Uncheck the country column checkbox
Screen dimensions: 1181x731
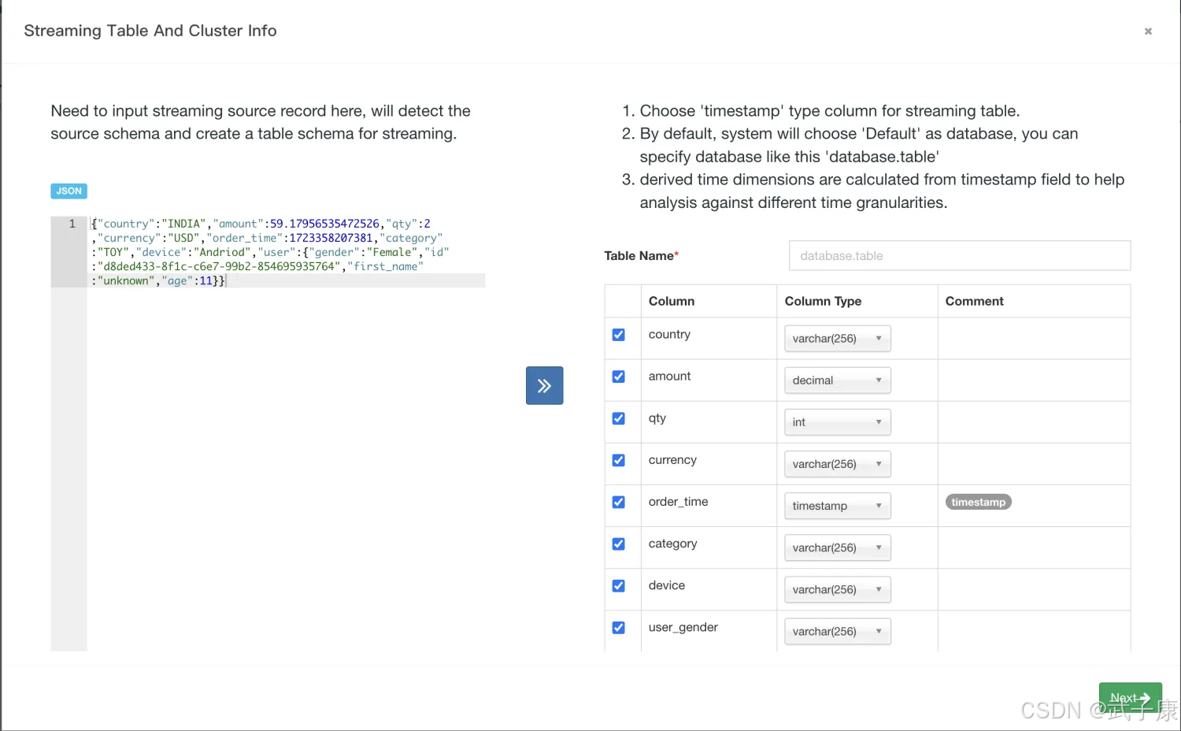coord(619,335)
